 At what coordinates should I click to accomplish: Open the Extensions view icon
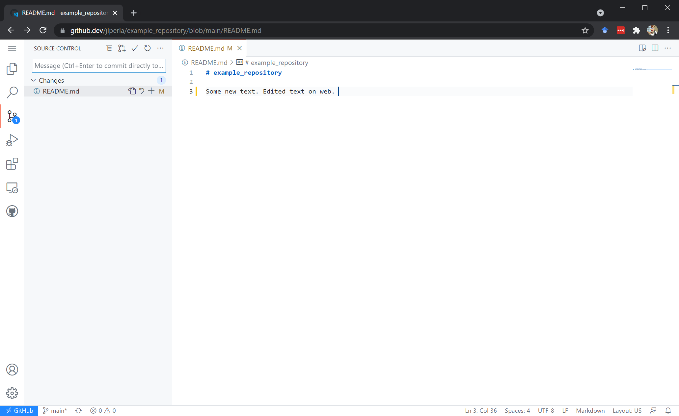[12, 164]
